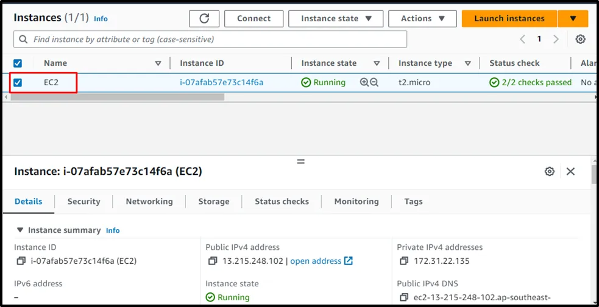Click the refresh instances icon button
The height and width of the screenshot is (307, 599).
tap(204, 18)
